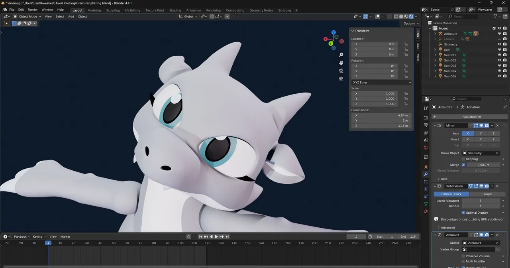Viewport: 510px width, 268px height.
Task: Open the Options dropdown in viewport
Action: (410, 24)
